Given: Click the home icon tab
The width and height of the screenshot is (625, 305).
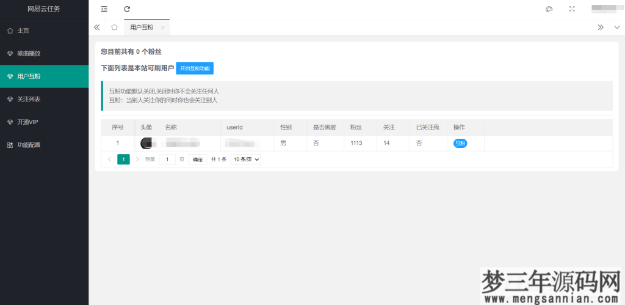Looking at the screenshot, I should [114, 28].
